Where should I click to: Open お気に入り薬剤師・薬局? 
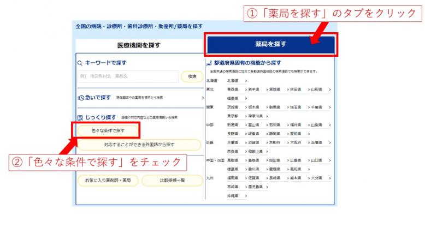[108, 180]
